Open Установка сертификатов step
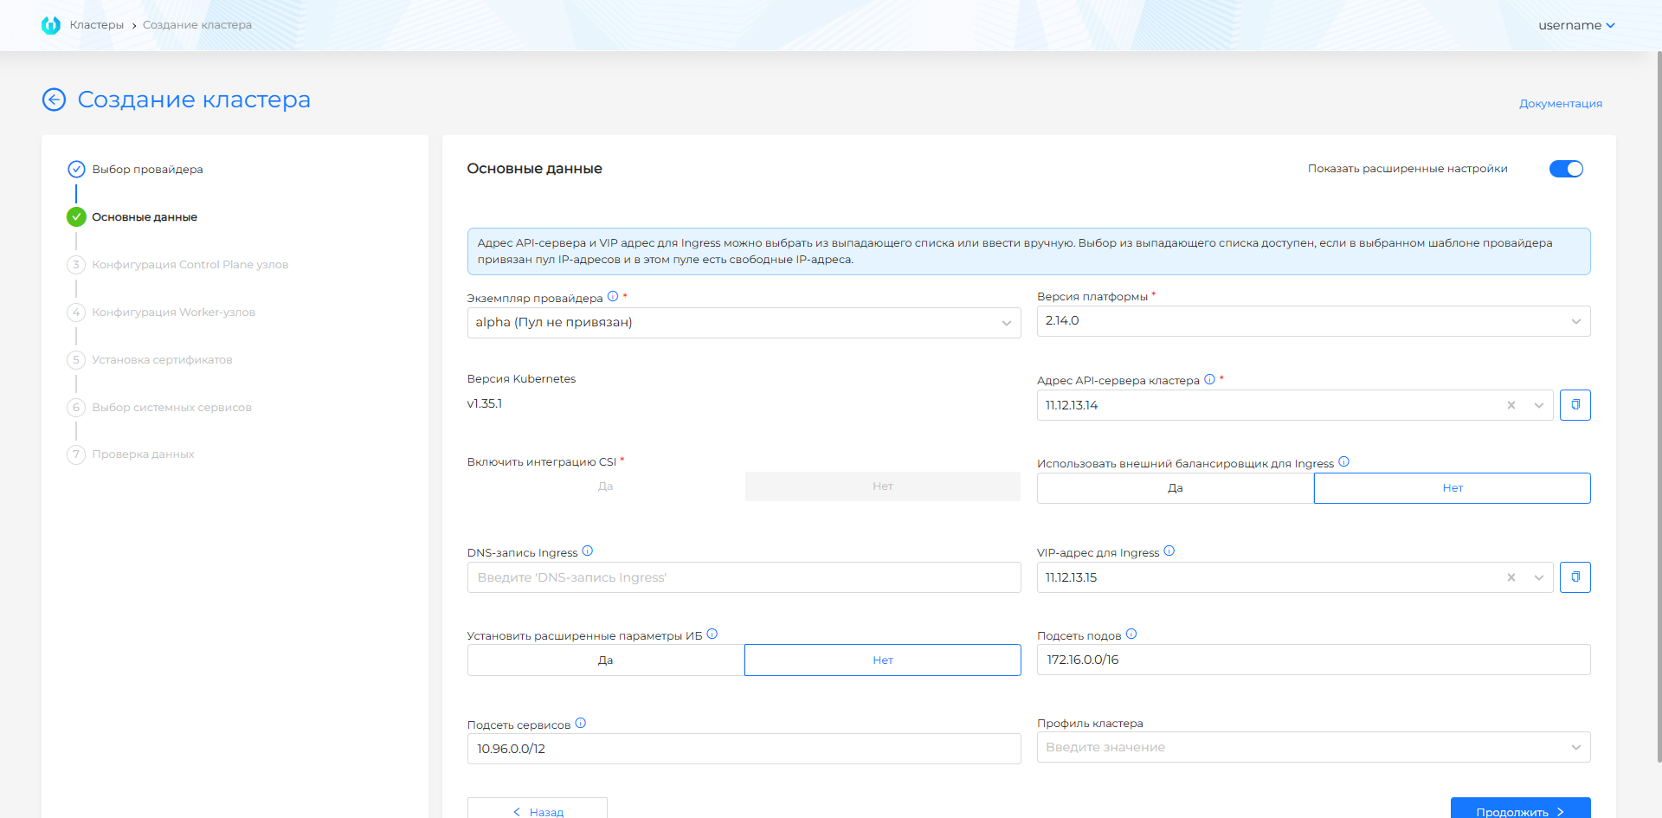The width and height of the screenshot is (1662, 818). click(x=162, y=359)
